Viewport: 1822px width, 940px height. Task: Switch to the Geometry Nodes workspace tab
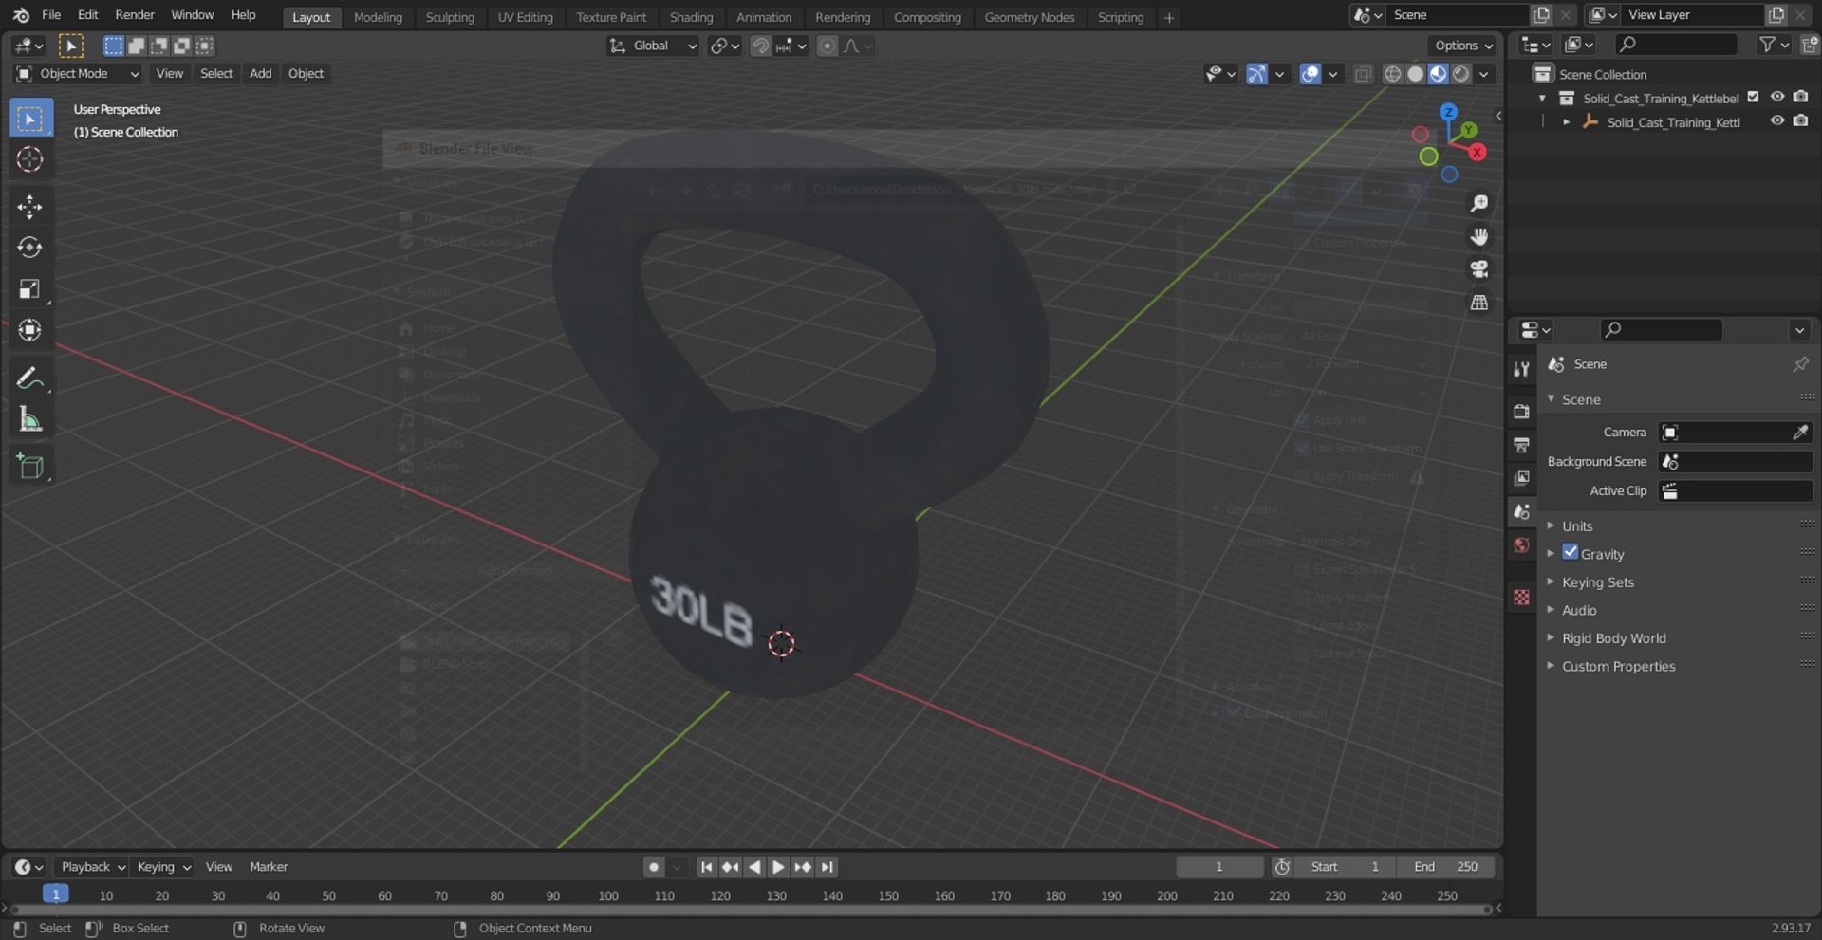click(1030, 17)
